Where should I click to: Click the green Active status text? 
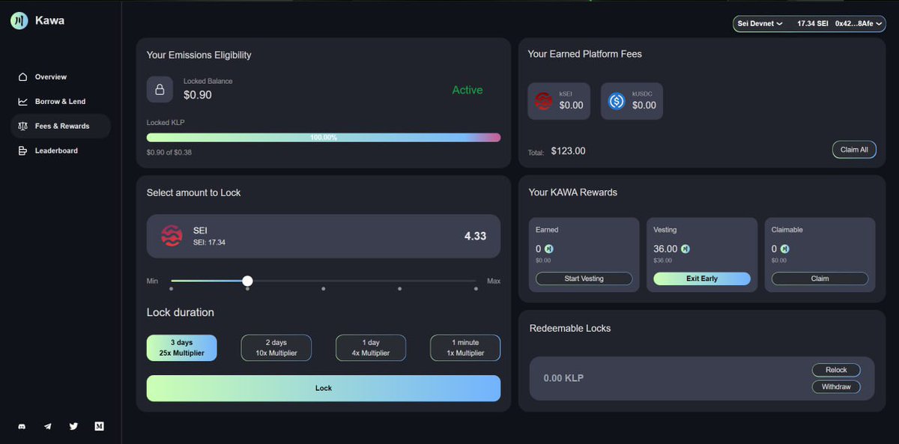pyautogui.click(x=467, y=90)
